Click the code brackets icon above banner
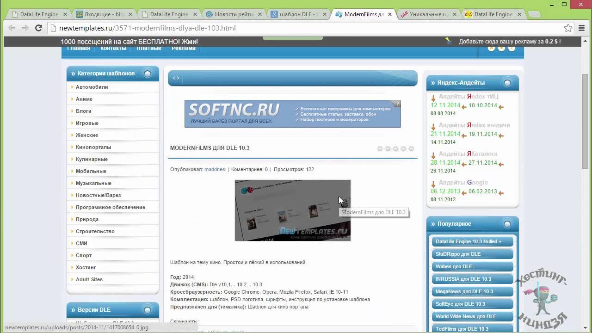The width and height of the screenshot is (592, 333). pos(176,78)
